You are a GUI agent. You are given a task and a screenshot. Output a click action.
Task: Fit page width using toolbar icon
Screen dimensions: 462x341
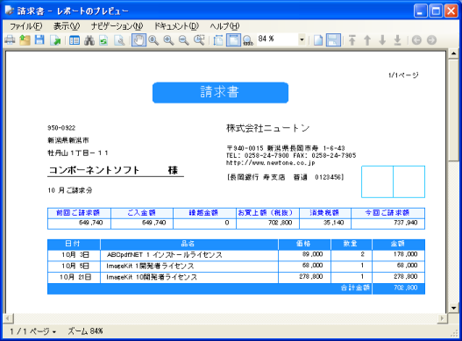click(218, 40)
